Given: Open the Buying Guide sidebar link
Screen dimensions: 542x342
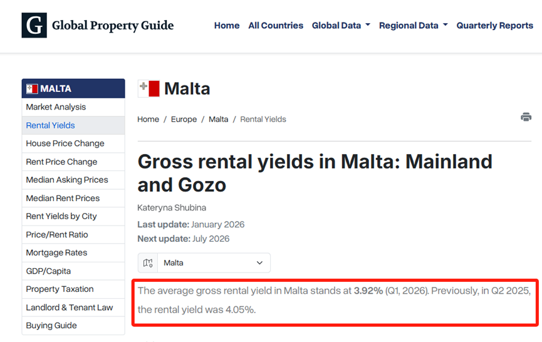Looking at the screenshot, I should (x=51, y=325).
